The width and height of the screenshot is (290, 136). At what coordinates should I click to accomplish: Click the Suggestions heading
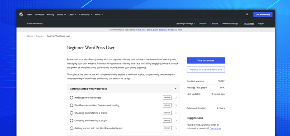(x=195, y=118)
